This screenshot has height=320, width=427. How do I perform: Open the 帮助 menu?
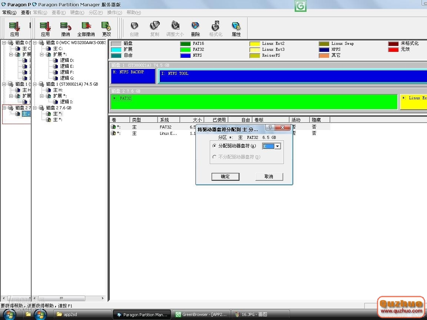tap(133, 13)
